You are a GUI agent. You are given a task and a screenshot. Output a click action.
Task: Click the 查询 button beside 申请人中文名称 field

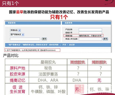[x=105, y=39]
